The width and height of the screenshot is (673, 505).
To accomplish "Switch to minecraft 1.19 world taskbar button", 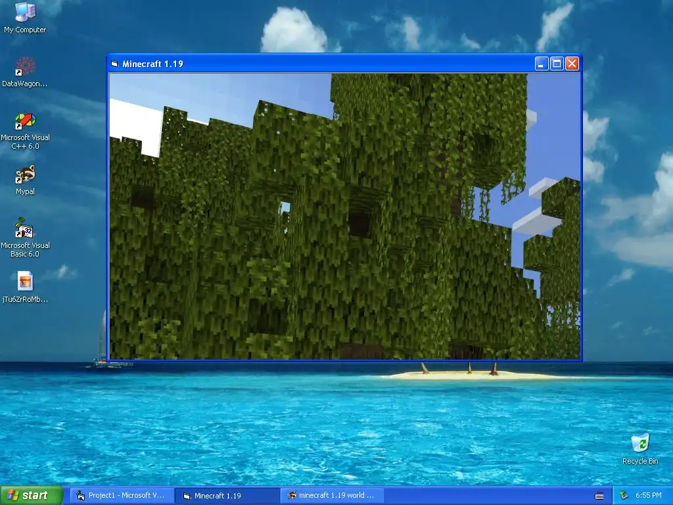I will 333,496.
